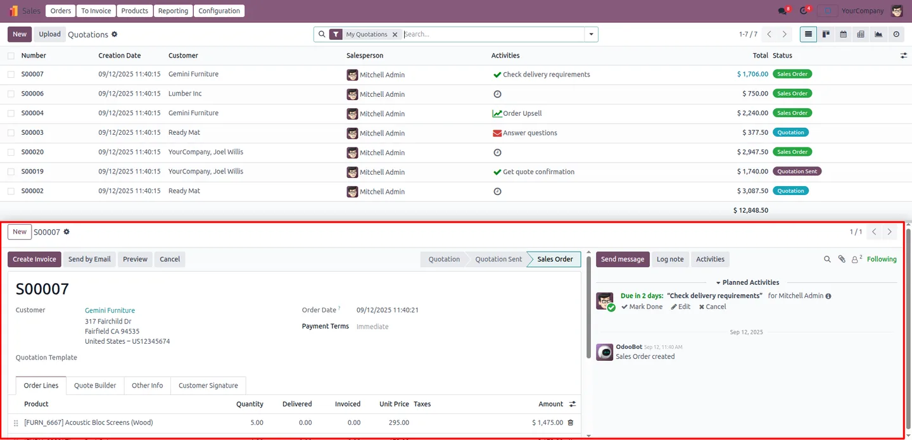Image resolution: width=912 pixels, height=440 pixels.
Task: Tick the checkbox for order S00006
Action: coord(11,94)
